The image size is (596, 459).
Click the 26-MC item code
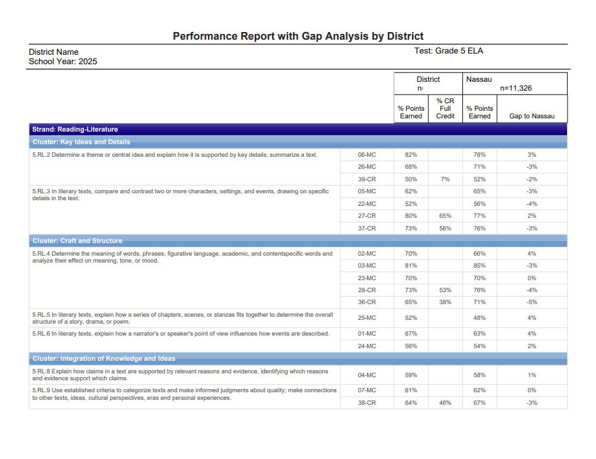[x=367, y=166]
